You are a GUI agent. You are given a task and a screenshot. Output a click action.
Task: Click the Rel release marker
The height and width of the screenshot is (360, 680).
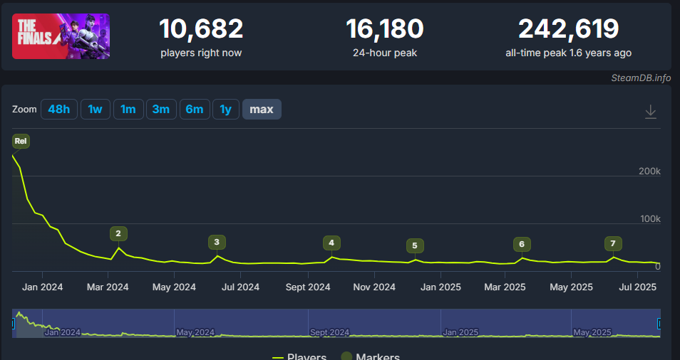tap(21, 141)
